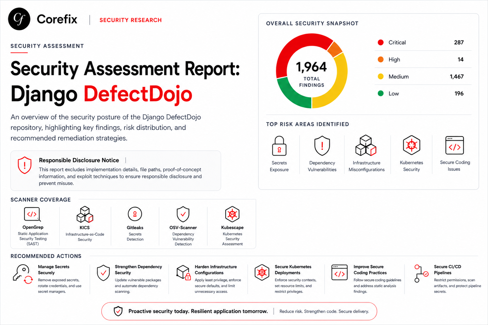Select the KICS cubes icon
488x325 pixels.
pyautogui.click(x=85, y=214)
